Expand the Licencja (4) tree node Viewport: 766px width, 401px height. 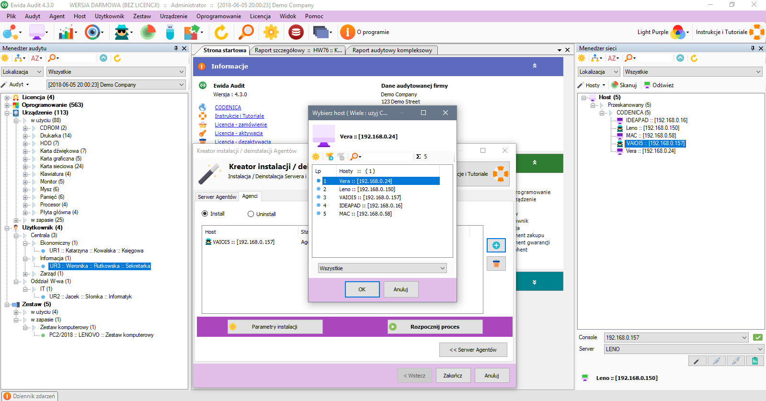[x=7, y=97]
